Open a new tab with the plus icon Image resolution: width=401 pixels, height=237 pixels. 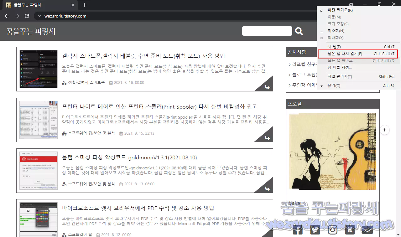(x=84, y=5)
